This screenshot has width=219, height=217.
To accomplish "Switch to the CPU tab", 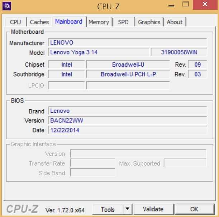I will click(x=15, y=22).
